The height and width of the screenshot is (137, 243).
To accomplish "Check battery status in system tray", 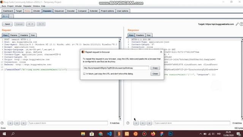I will pos(205,134).
